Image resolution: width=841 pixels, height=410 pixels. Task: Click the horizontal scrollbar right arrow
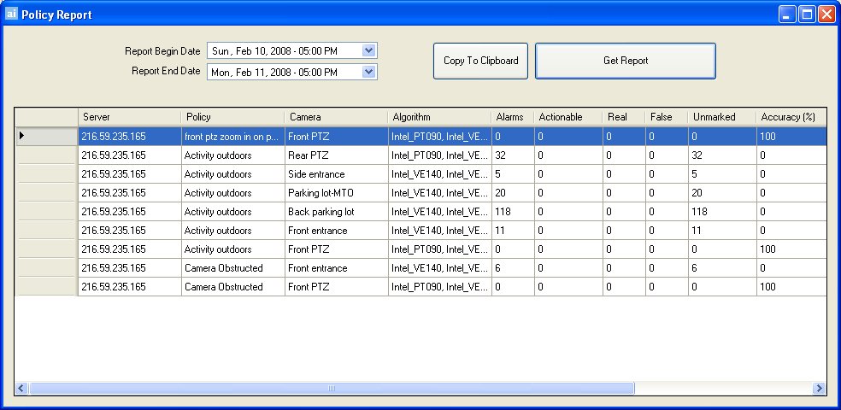tap(819, 389)
